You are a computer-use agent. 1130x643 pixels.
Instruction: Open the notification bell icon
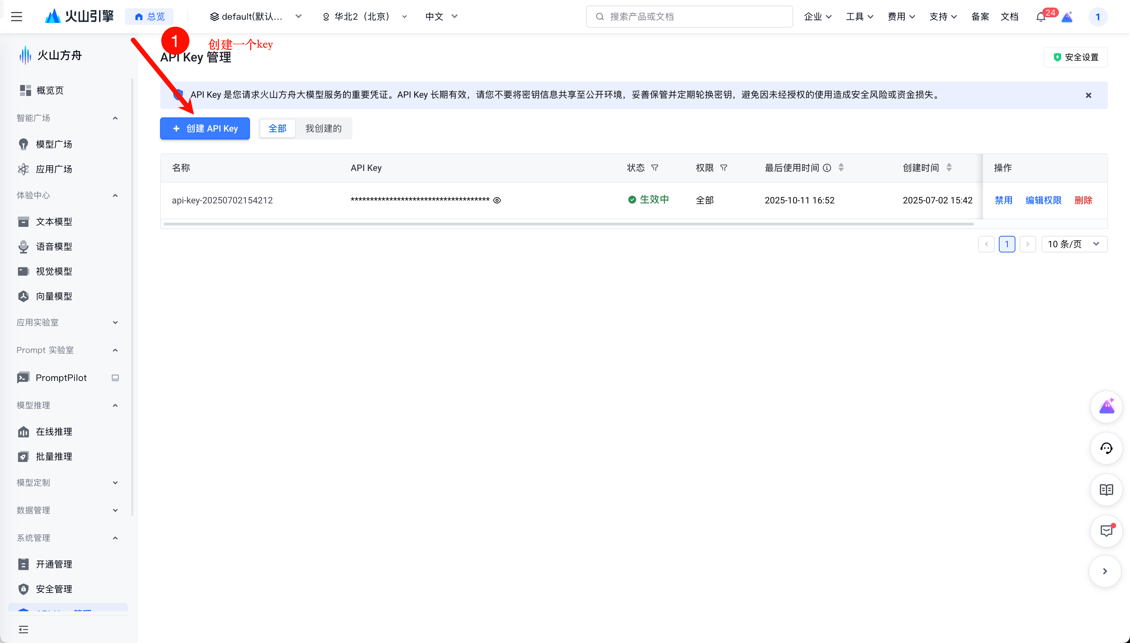tap(1041, 17)
